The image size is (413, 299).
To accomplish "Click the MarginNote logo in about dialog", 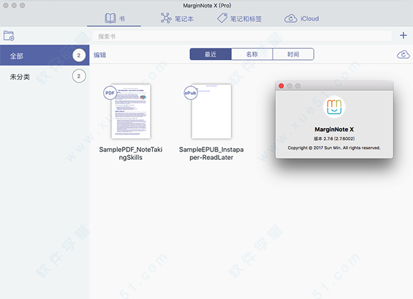I will pyautogui.click(x=335, y=107).
